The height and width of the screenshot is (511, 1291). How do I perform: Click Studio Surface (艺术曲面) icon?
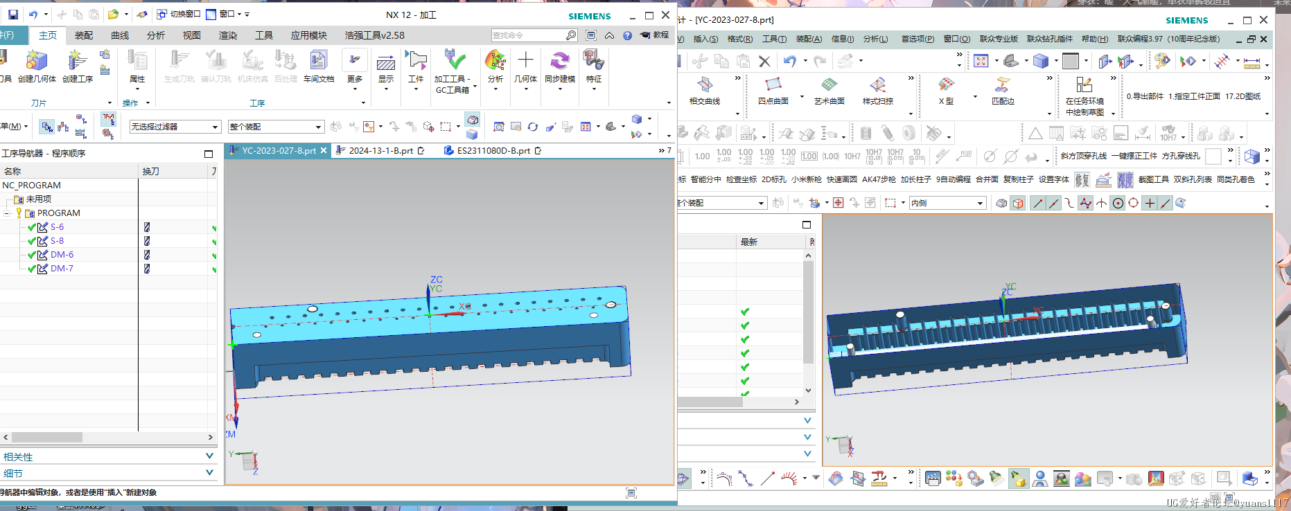(x=829, y=84)
